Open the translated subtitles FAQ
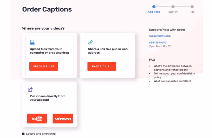 (x=172, y=81)
